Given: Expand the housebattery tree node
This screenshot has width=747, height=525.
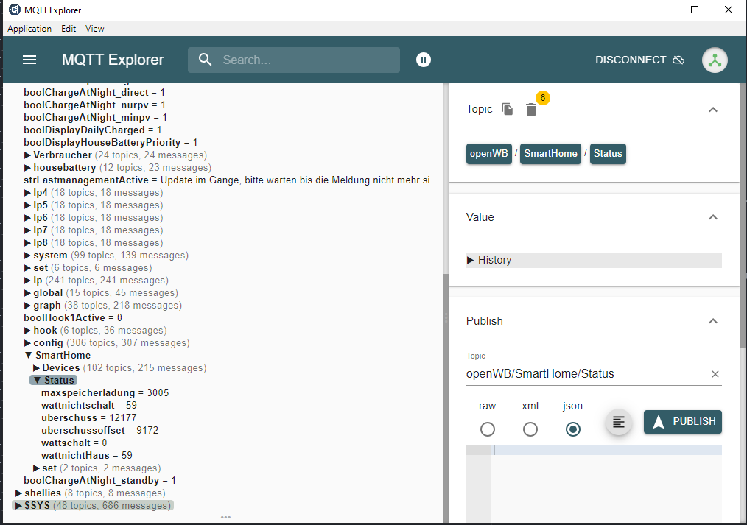Looking at the screenshot, I should 28,168.
